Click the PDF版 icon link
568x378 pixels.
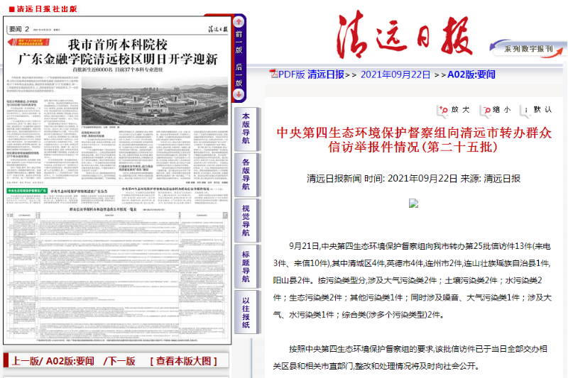pyautogui.click(x=273, y=74)
